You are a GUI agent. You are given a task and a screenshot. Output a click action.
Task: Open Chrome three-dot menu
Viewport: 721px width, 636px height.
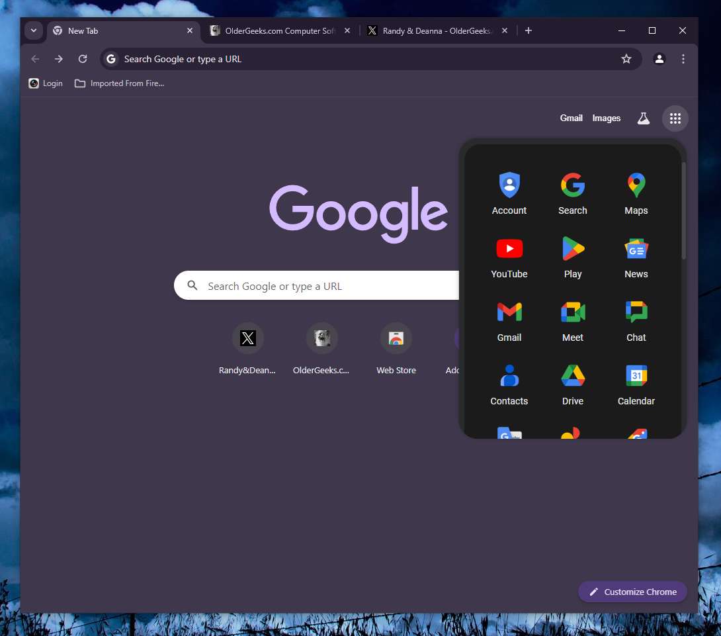click(x=683, y=59)
